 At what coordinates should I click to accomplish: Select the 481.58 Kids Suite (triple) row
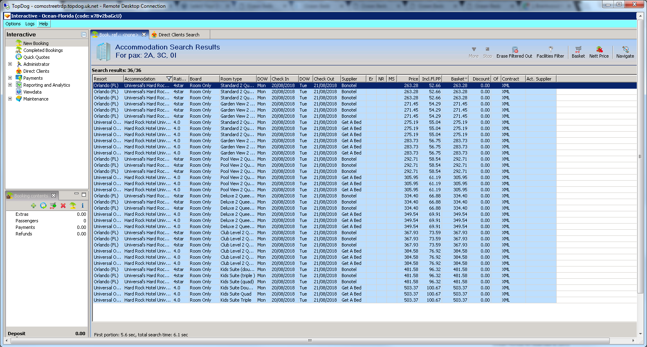[365, 275]
